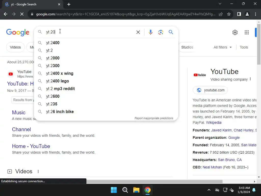Open the Chrome profile menu

click(x=247, y=14)
